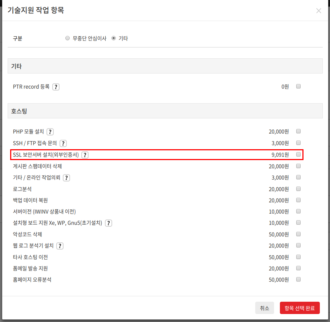The image size is (330, 322).
Task: Check the 게시판 스팸데이터 삭제 checkbox
Action: (x=298, y=166)
